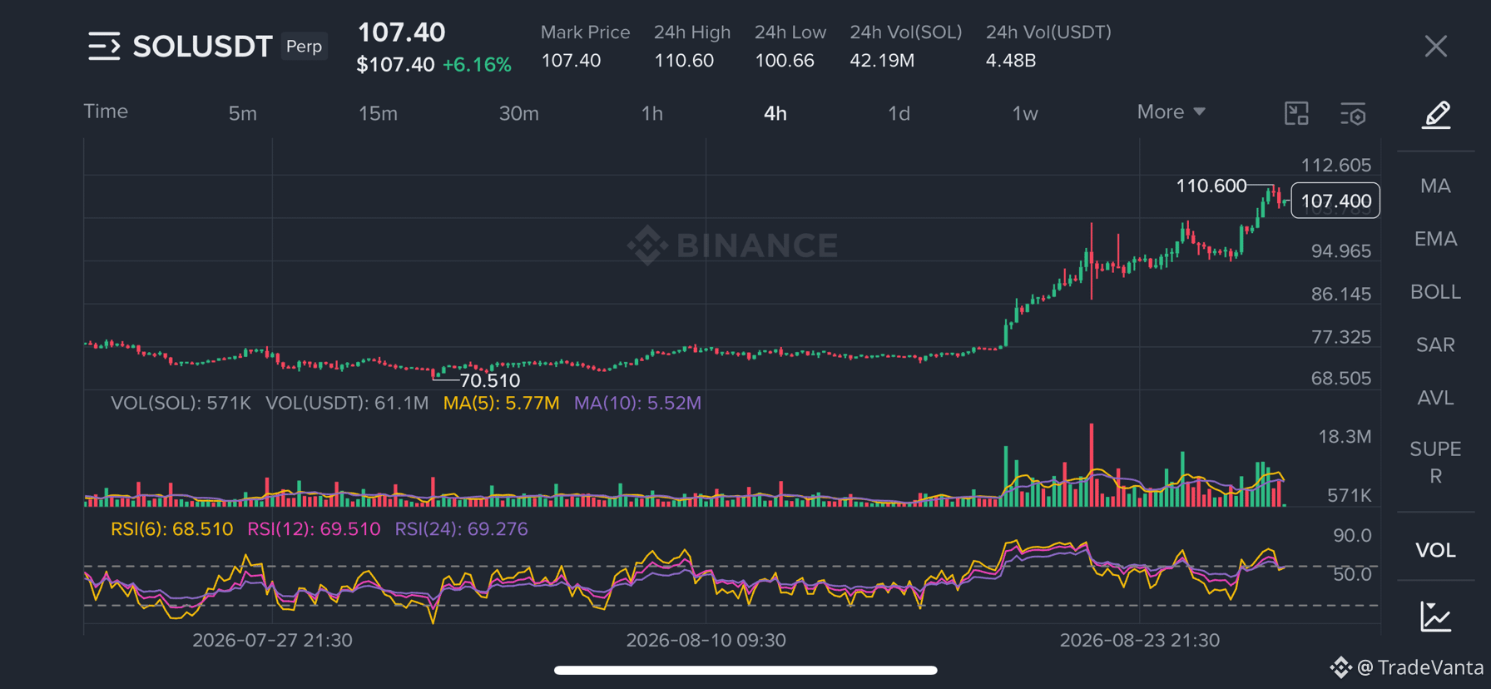1491x689 pixels.
Task: Click the +6.16% change percentage
Action: pos(477,65)
